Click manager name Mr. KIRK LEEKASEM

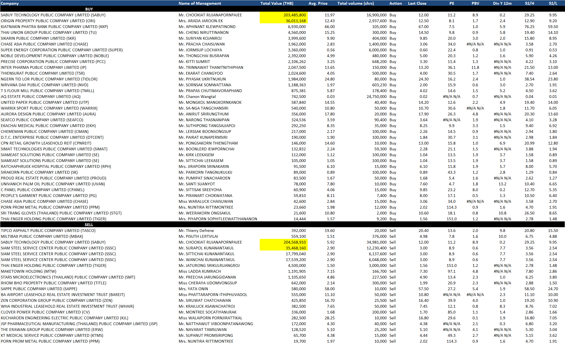[196, 155]
